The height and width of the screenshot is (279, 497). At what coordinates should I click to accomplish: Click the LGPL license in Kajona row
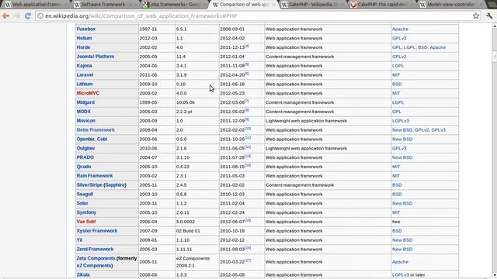(398, 65)
